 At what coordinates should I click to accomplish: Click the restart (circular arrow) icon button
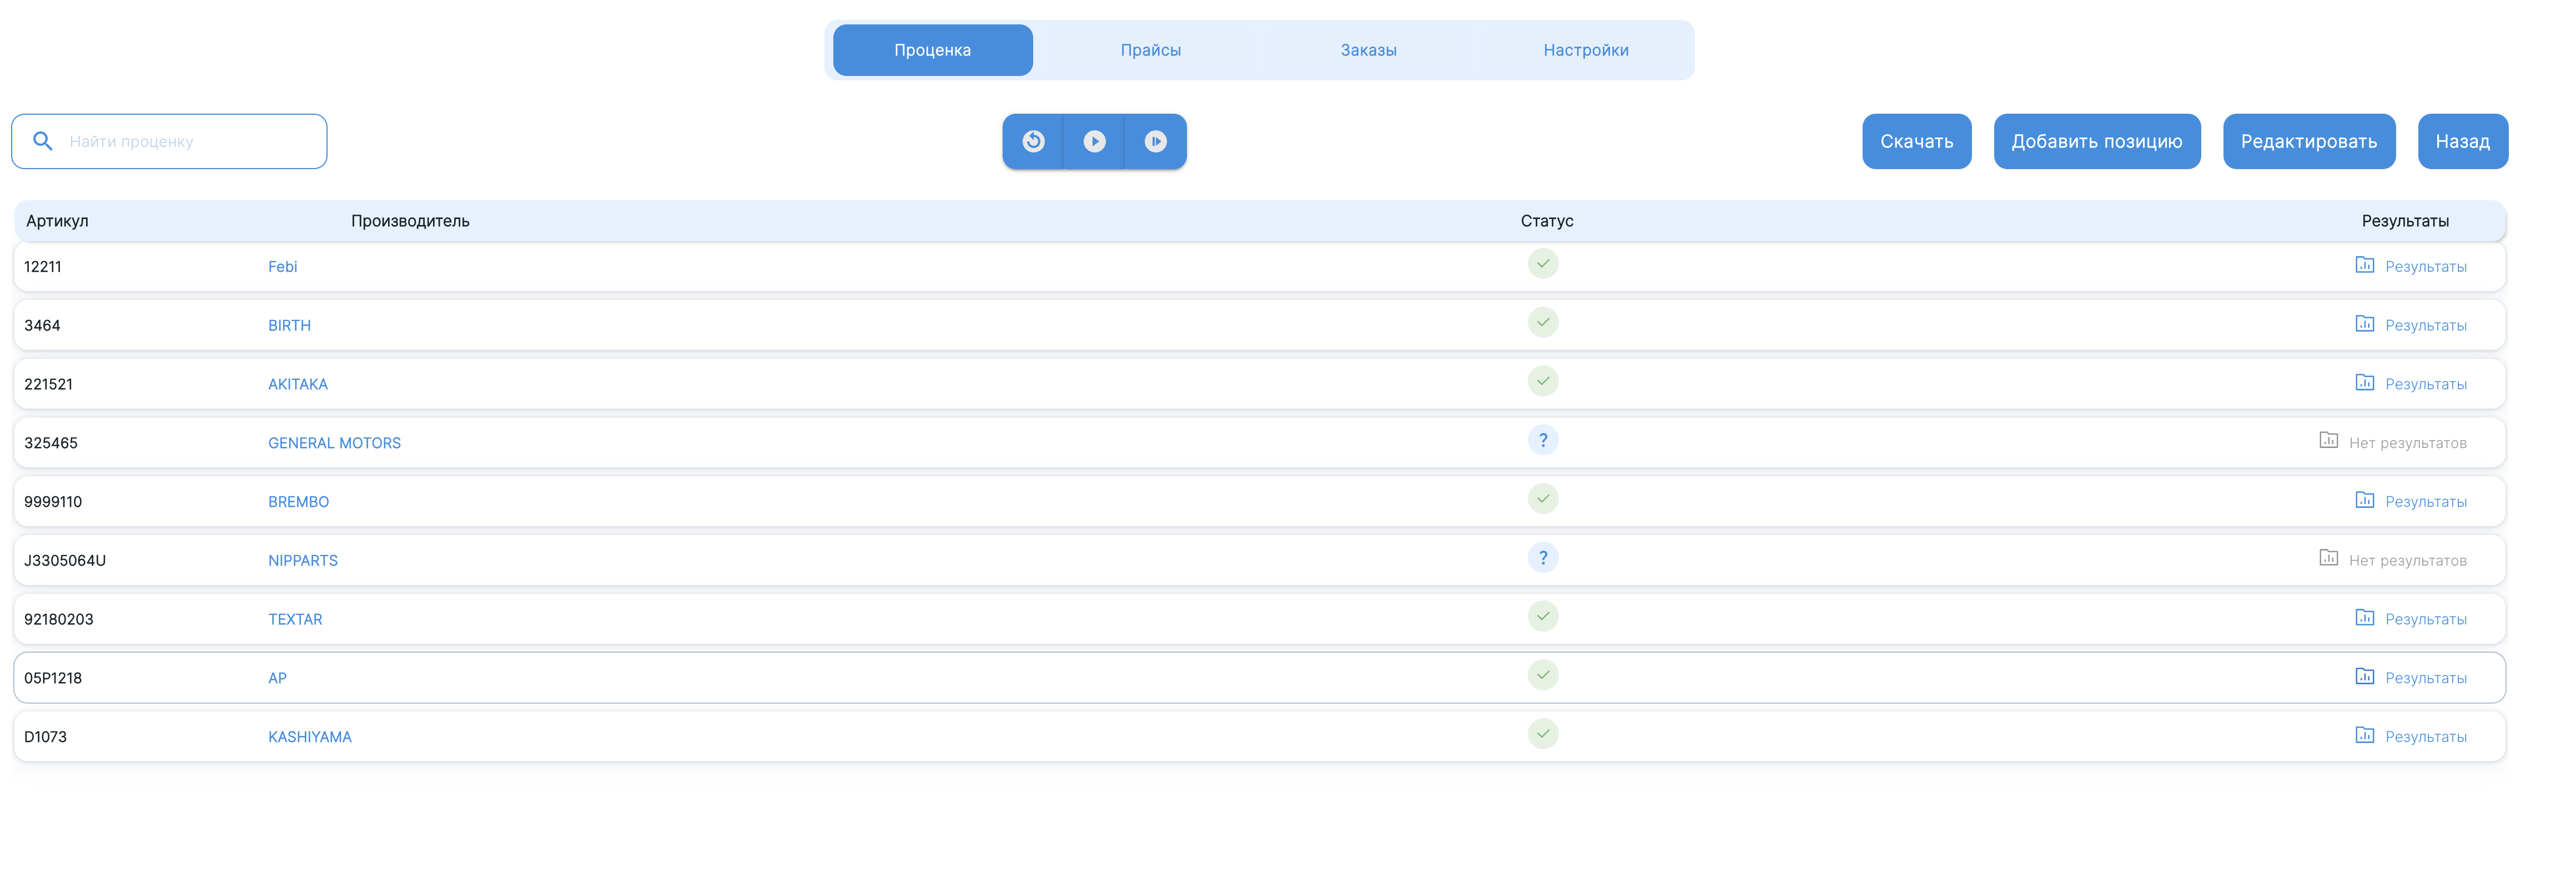(1033, 141)
